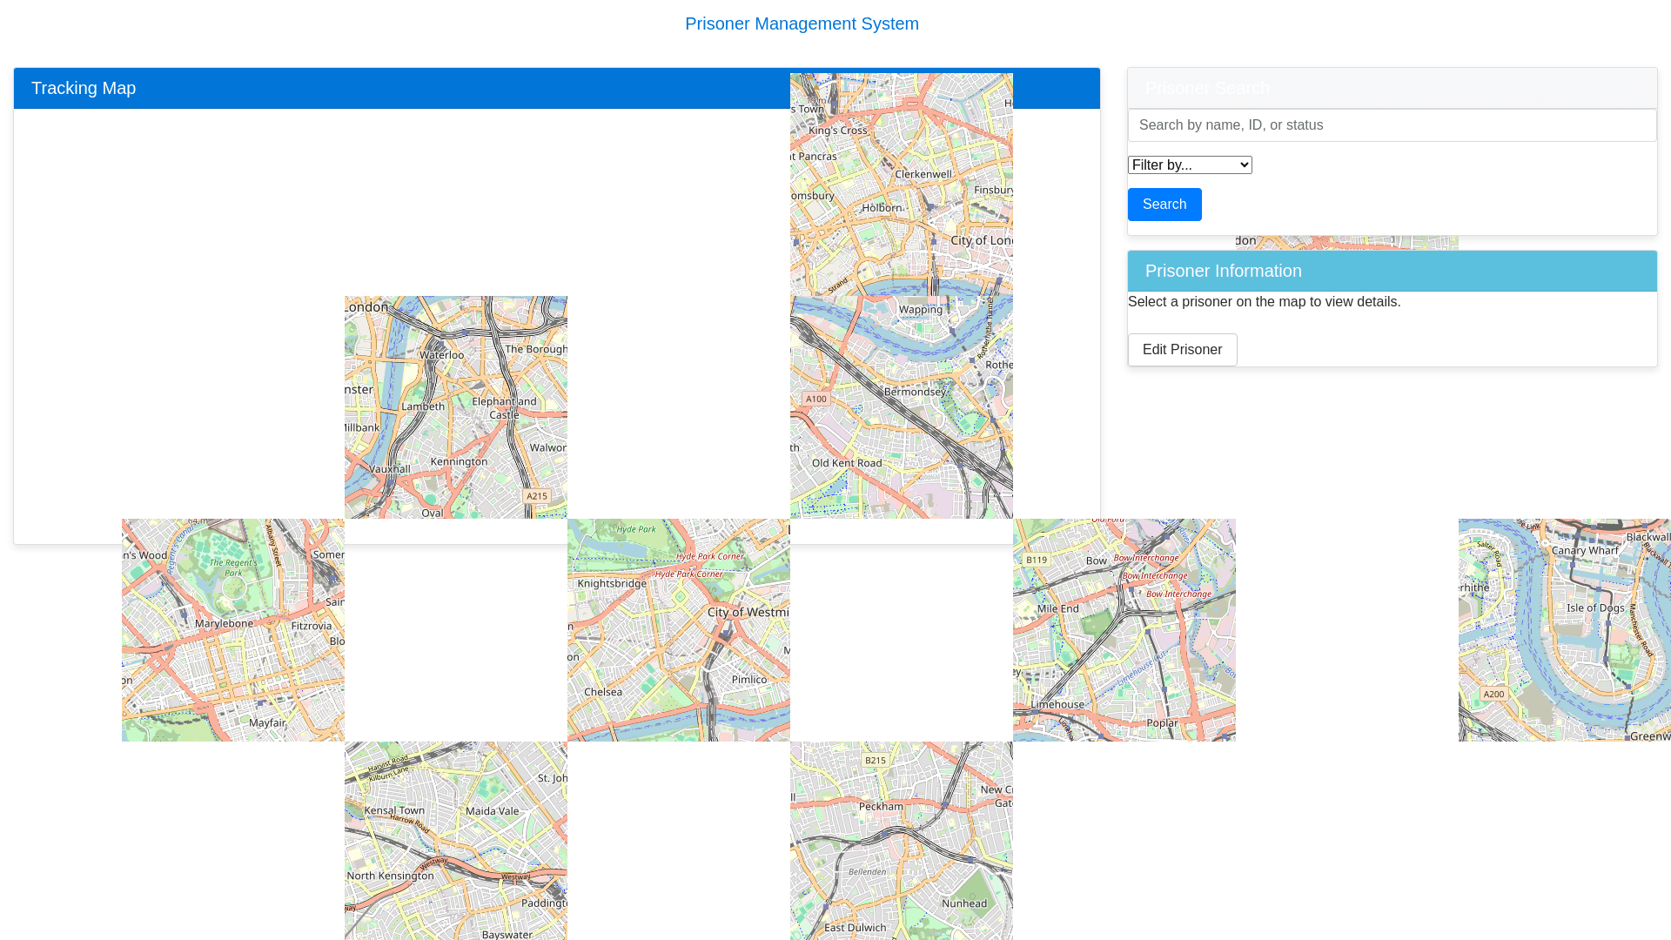The image size is (1671, 940).
Task: Focus the prisoner search input field
Action: click(x=1391, y=125)
